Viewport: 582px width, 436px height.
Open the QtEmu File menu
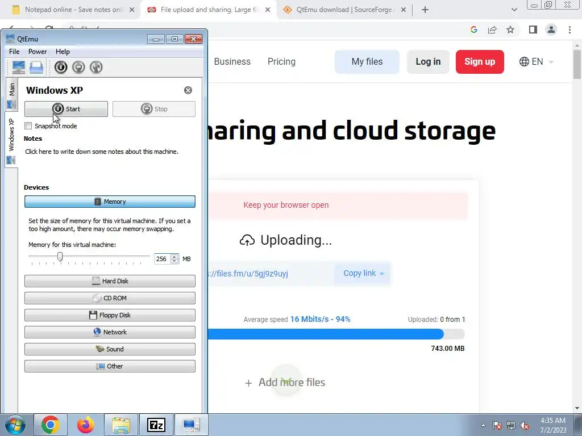[x=14, y=52]
